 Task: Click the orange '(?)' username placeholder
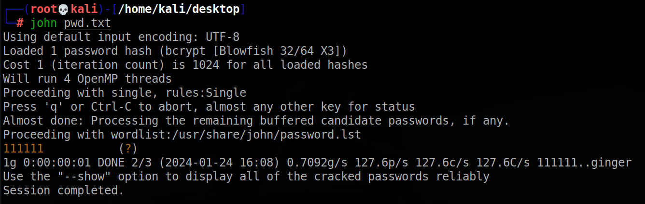[127, 148]
